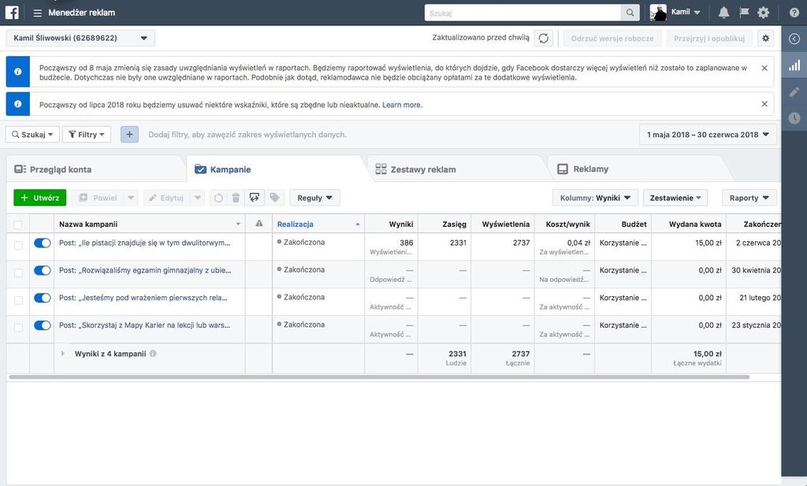The height and width of the screenshot is (486, 807).
Task: Click the Facebook logo icon
Action: (12, 13)
